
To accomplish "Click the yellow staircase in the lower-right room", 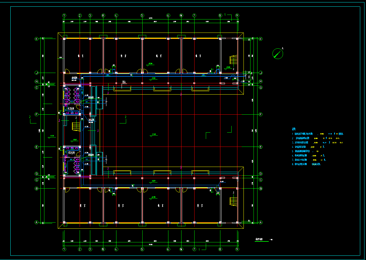I will (x=233, y=201).
